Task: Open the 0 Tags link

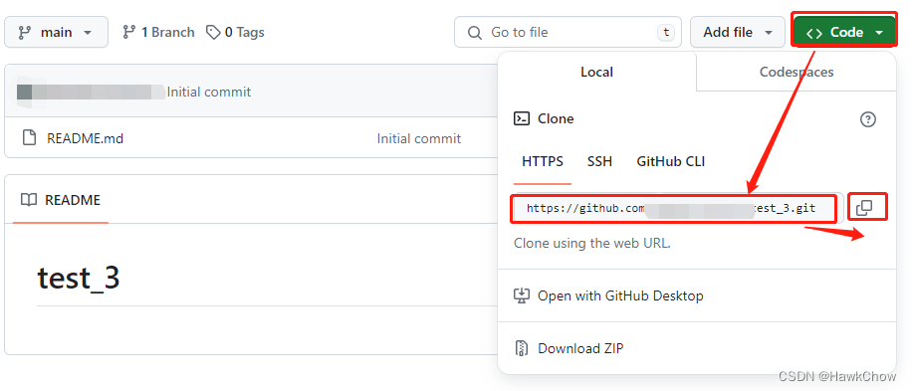Action: tap(236, 32)
